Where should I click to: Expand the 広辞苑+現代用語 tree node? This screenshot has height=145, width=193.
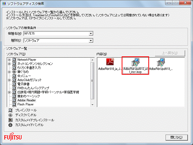click(x=9, y=92)
